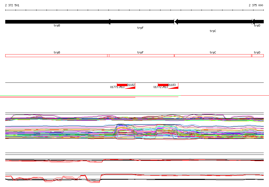Click the trpB label above red box
Screen dimensions: 269x187
click(x=57, y=53)
